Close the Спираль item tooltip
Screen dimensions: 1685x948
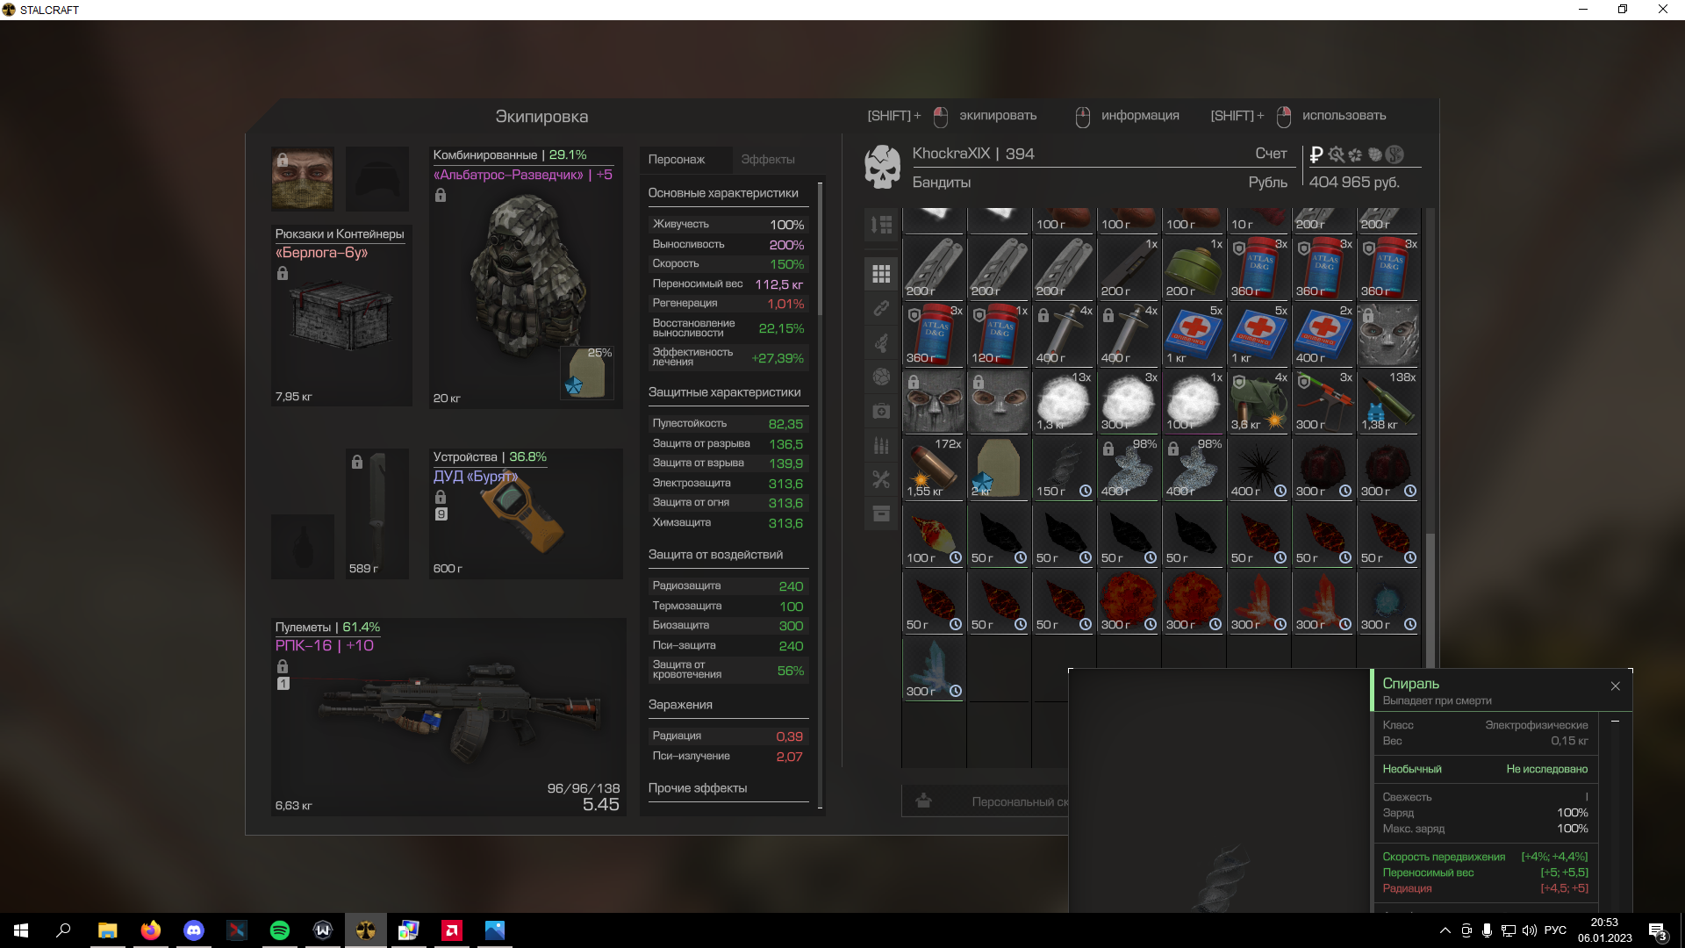click(1616, 686)
